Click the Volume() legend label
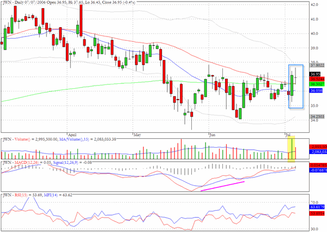327x232 pixels. coord(22,139)
